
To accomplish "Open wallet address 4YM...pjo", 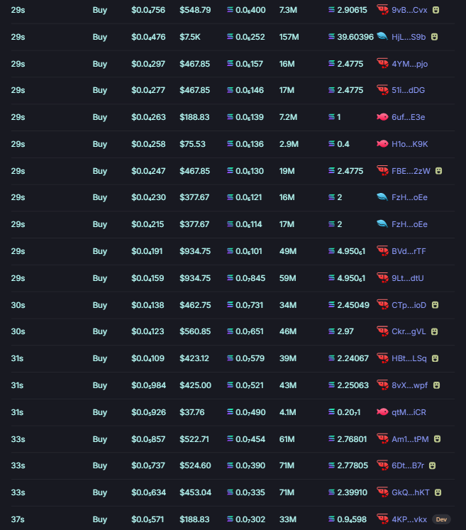I will pos(409,64).
